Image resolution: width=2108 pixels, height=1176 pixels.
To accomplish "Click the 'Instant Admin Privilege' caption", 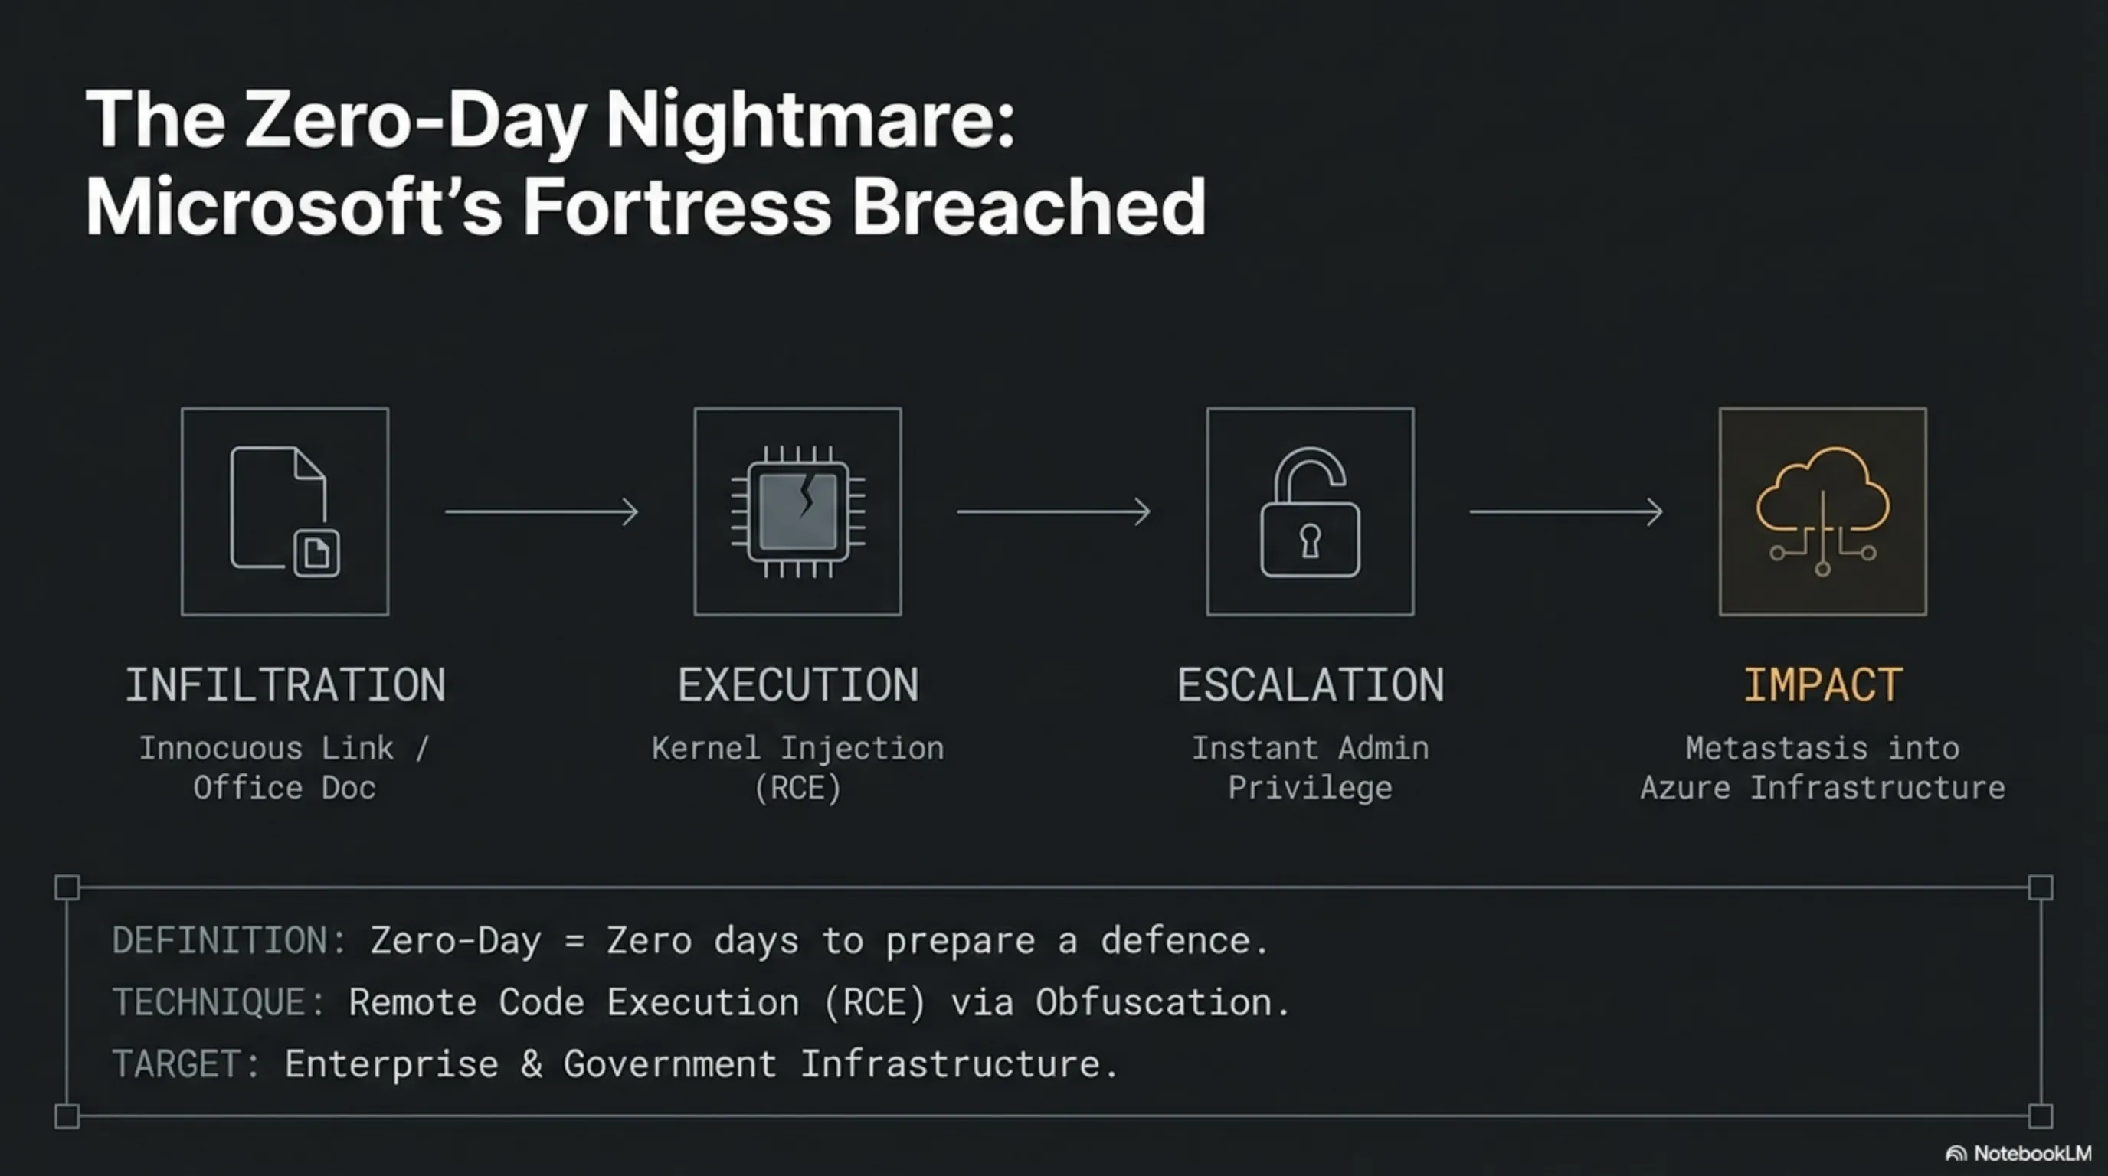I will (1310, 768).
